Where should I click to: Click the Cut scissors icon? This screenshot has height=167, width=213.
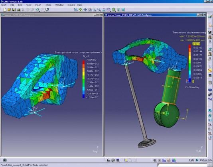coord(23,10)
